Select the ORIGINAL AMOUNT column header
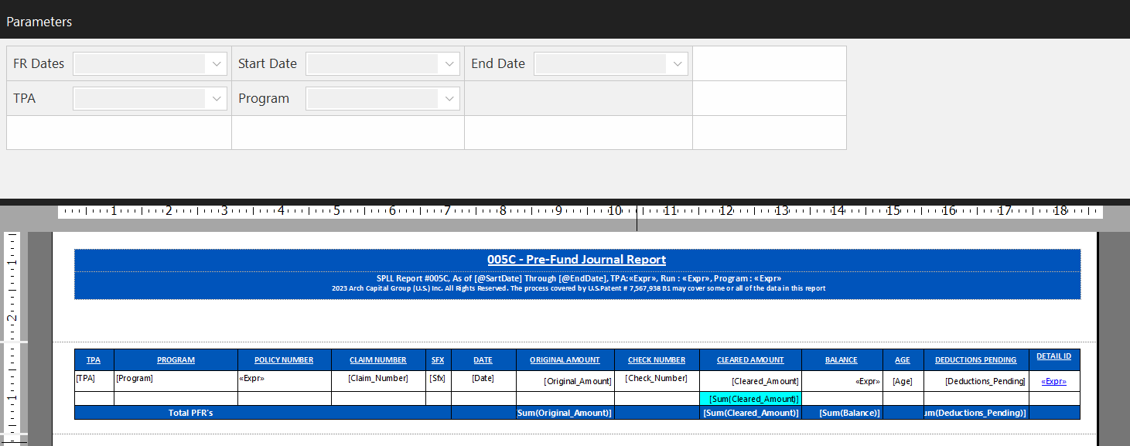This screenshot has width=1130, height=446. pos(565,360)
